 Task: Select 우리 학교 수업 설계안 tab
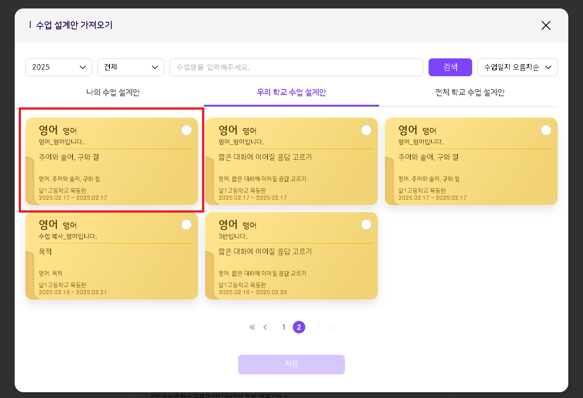(x=291, y=93)
